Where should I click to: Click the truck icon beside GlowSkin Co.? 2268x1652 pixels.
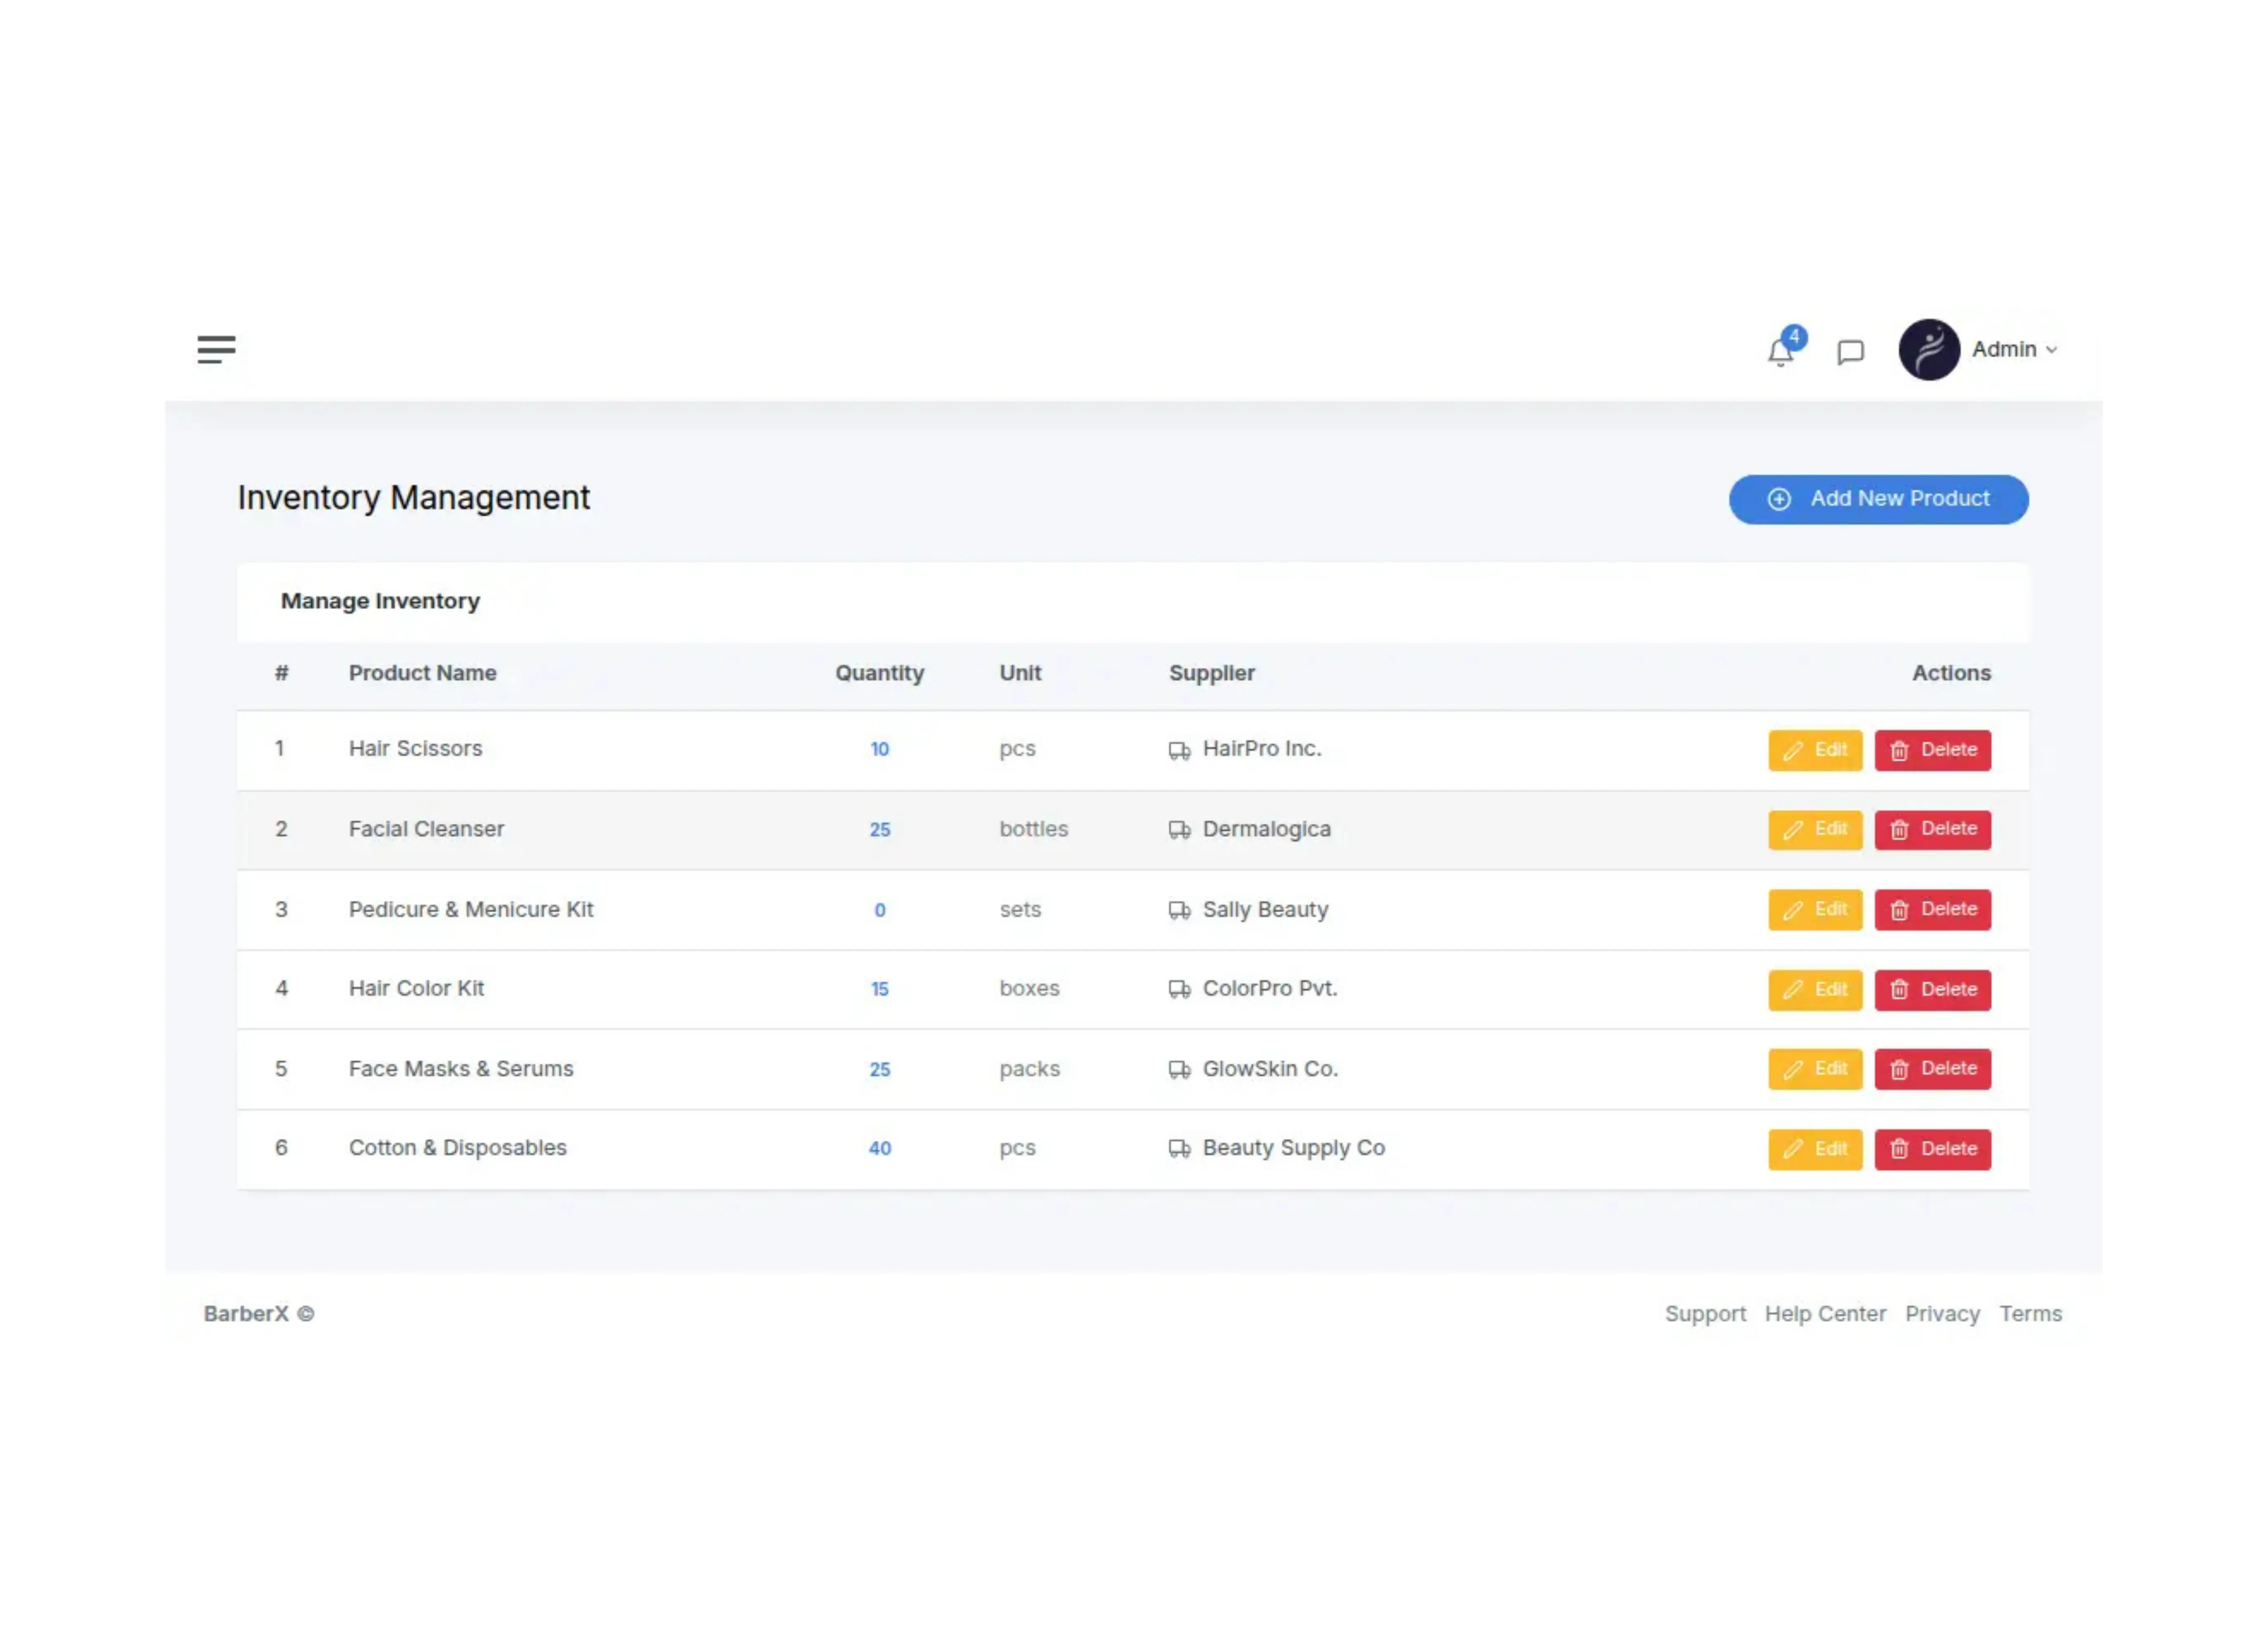pos(1179,1070)
